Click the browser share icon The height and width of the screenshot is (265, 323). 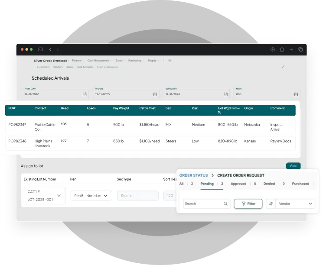pos(282,49)
